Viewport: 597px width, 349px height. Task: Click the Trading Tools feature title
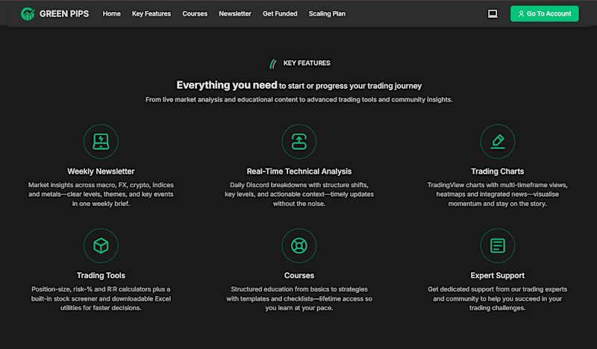point(101,276)
